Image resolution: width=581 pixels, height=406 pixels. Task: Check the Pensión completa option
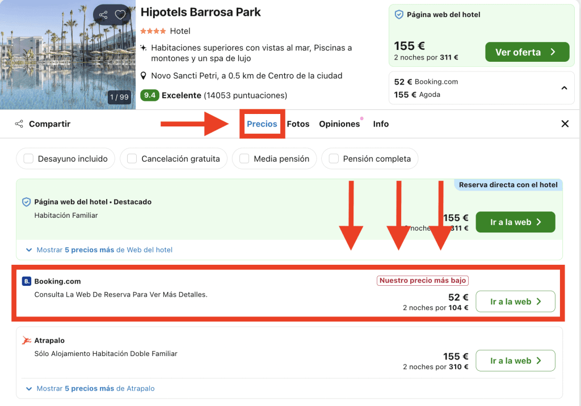334,159
